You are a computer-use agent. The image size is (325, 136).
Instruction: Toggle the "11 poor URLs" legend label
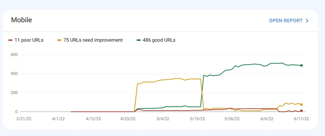point(29,40)
